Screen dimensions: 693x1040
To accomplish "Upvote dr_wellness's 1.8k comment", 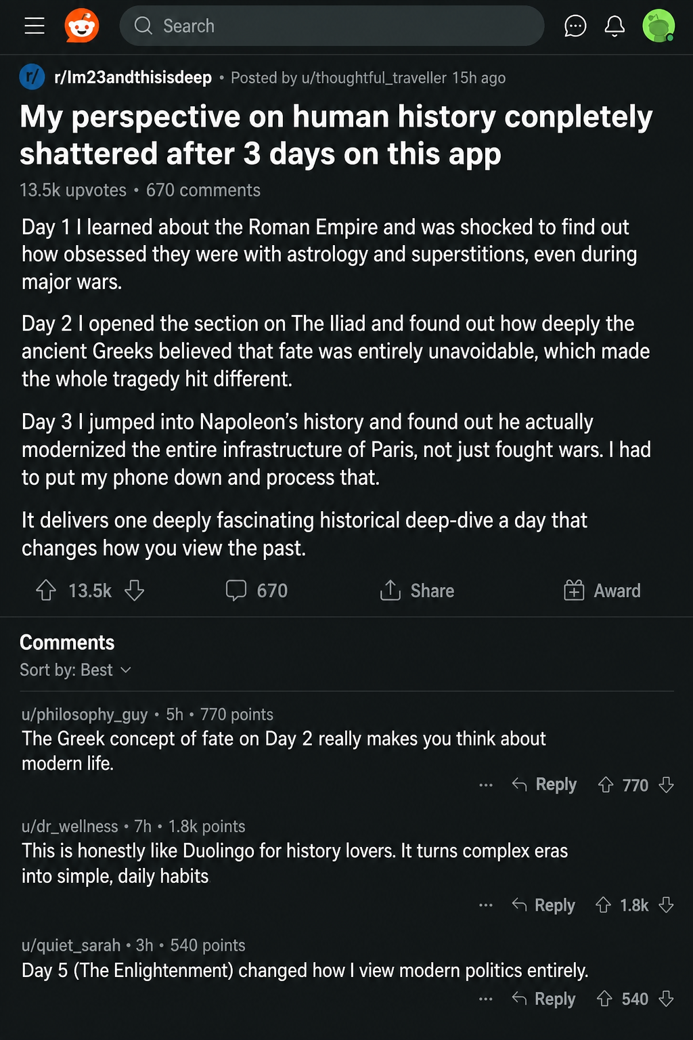I will (603, 905).
